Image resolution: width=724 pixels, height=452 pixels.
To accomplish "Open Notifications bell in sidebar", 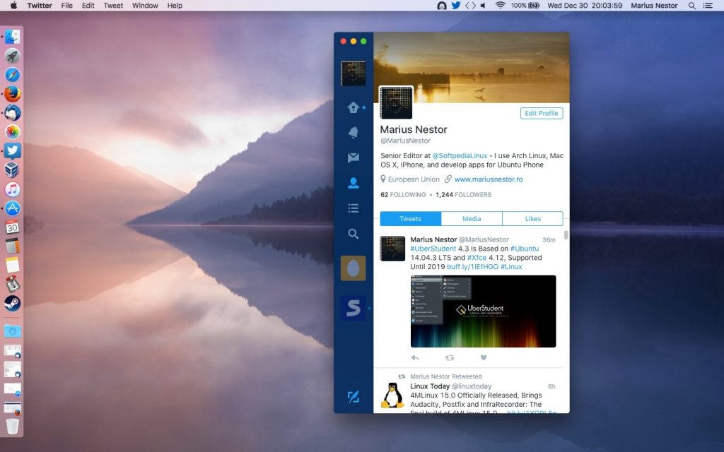I will (x=353, y=133).
